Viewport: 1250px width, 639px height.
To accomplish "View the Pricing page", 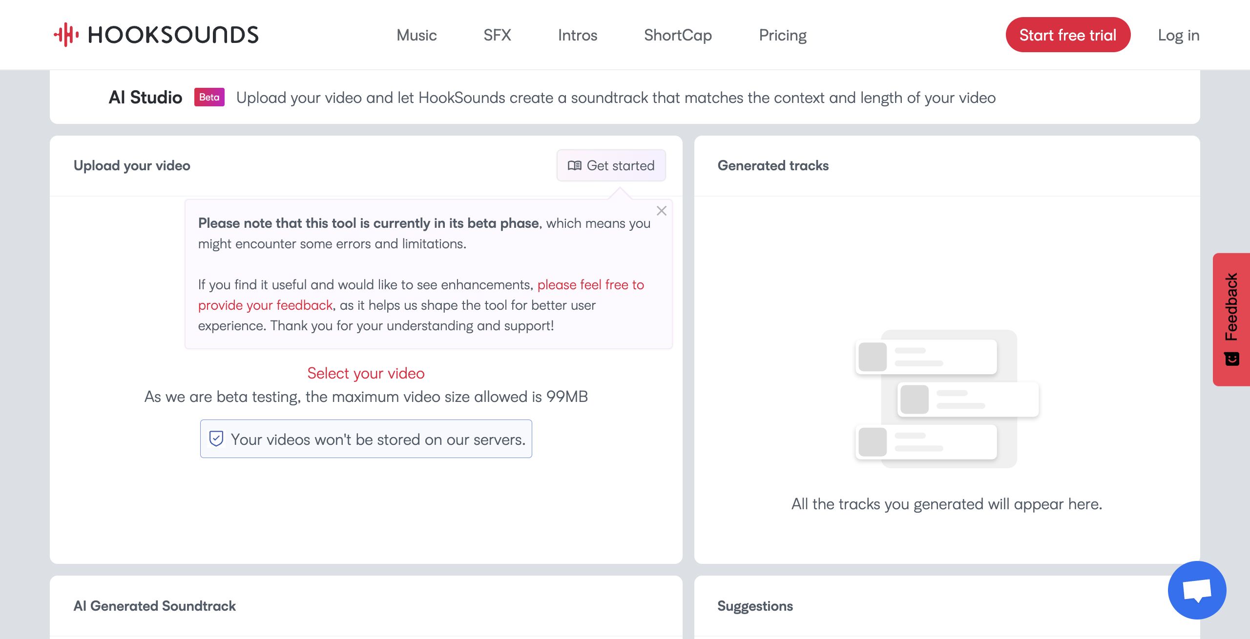I will pyautogui.click(x=783, y=35).
